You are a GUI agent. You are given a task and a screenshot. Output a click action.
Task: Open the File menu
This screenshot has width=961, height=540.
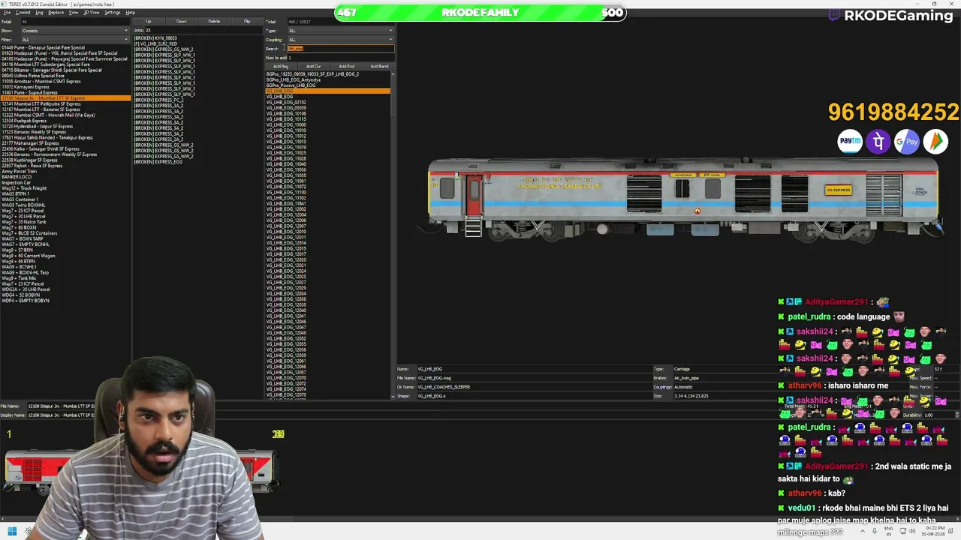click(7, 13)
